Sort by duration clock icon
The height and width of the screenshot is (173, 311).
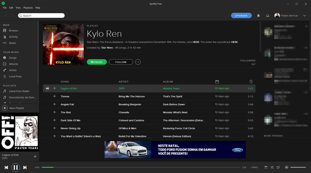251,82
